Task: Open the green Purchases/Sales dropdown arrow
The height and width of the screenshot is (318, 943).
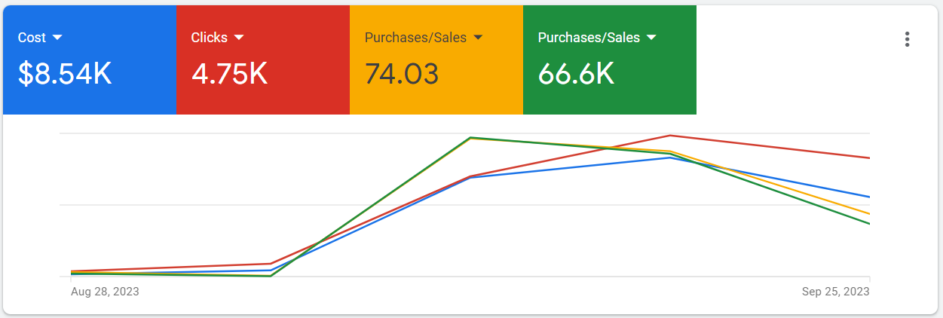Action: (x=651, y=38)
